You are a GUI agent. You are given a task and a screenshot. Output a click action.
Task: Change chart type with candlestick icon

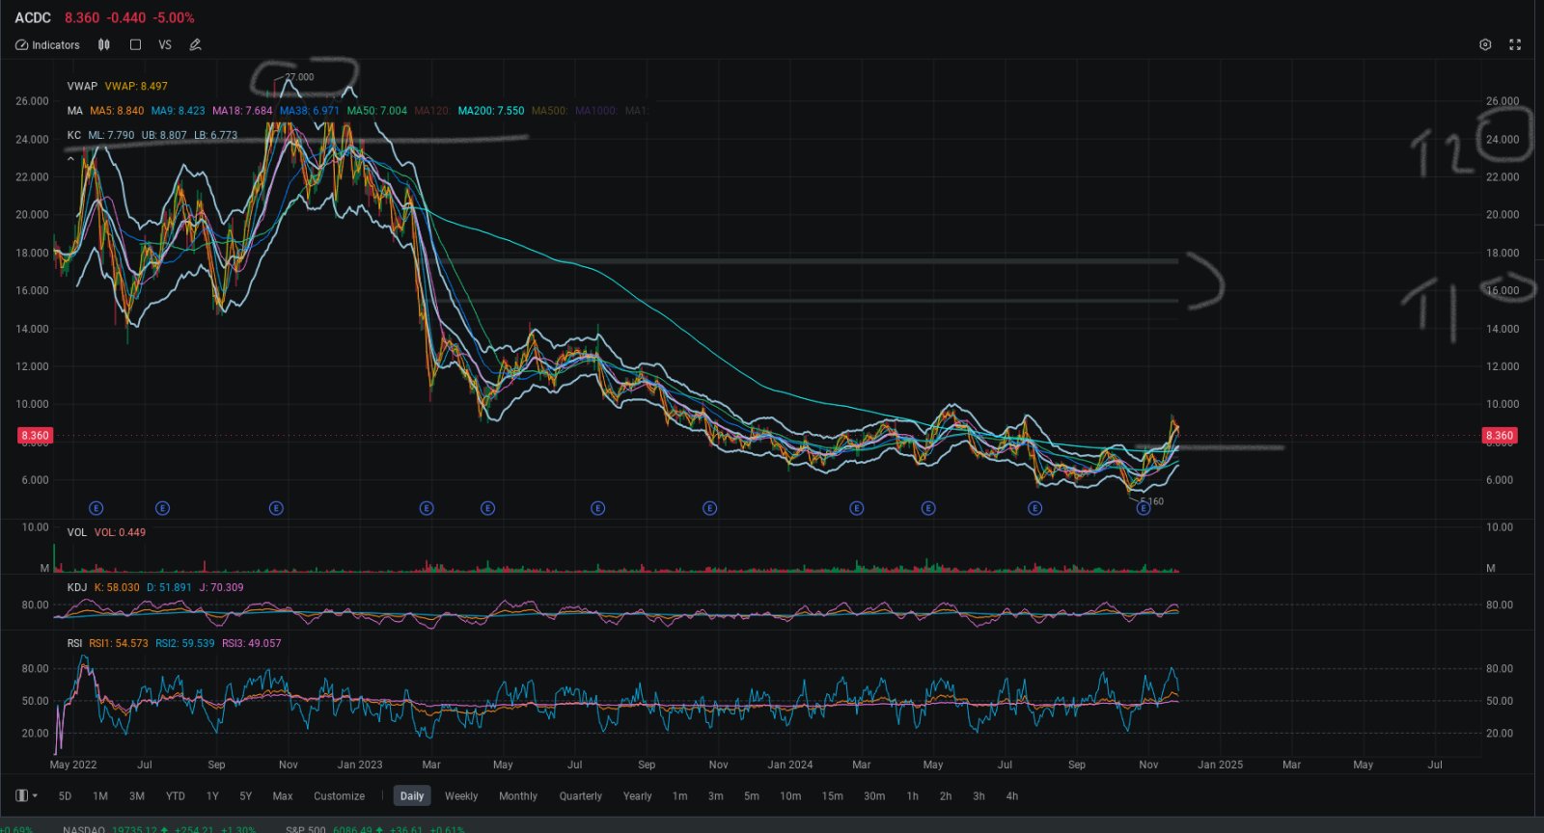click(104, 45)
